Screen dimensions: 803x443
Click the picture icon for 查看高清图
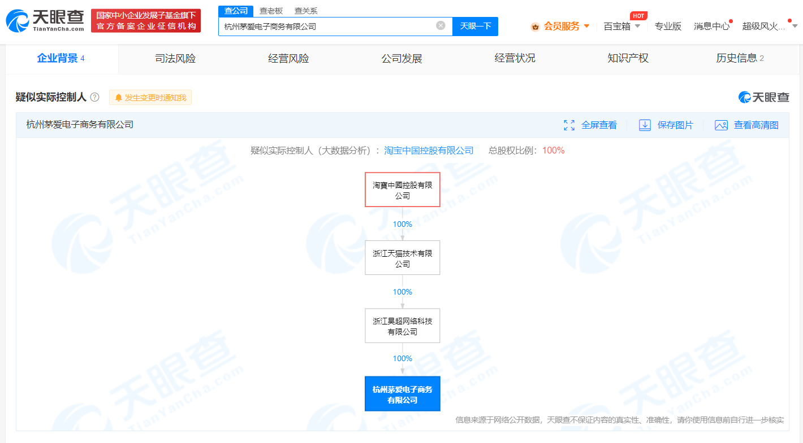click(721, 125)
